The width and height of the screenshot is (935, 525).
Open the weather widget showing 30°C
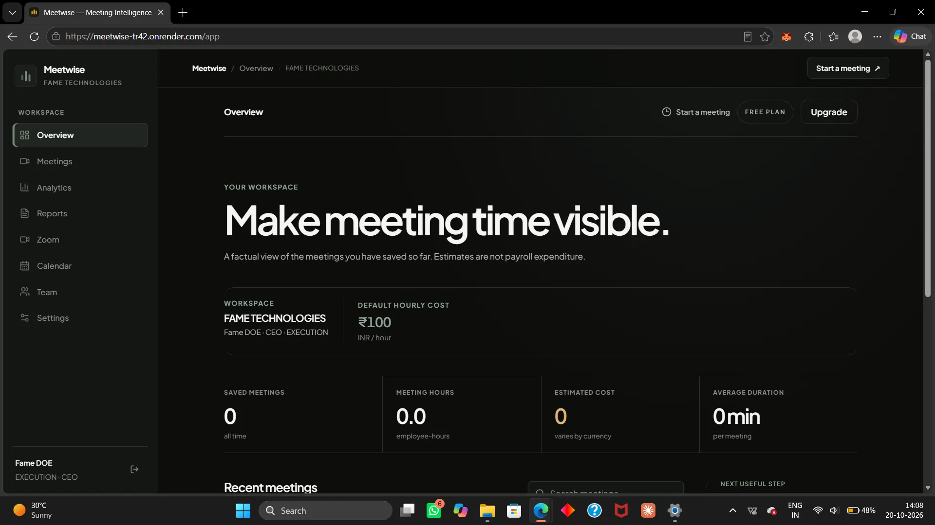[33, 510]
